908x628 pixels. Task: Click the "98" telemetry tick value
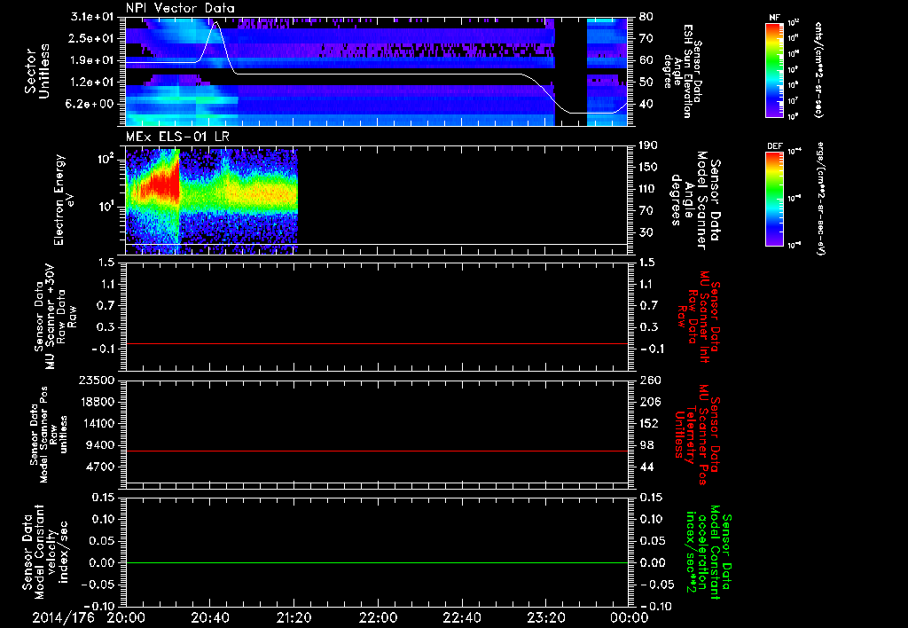coord(646,445)
